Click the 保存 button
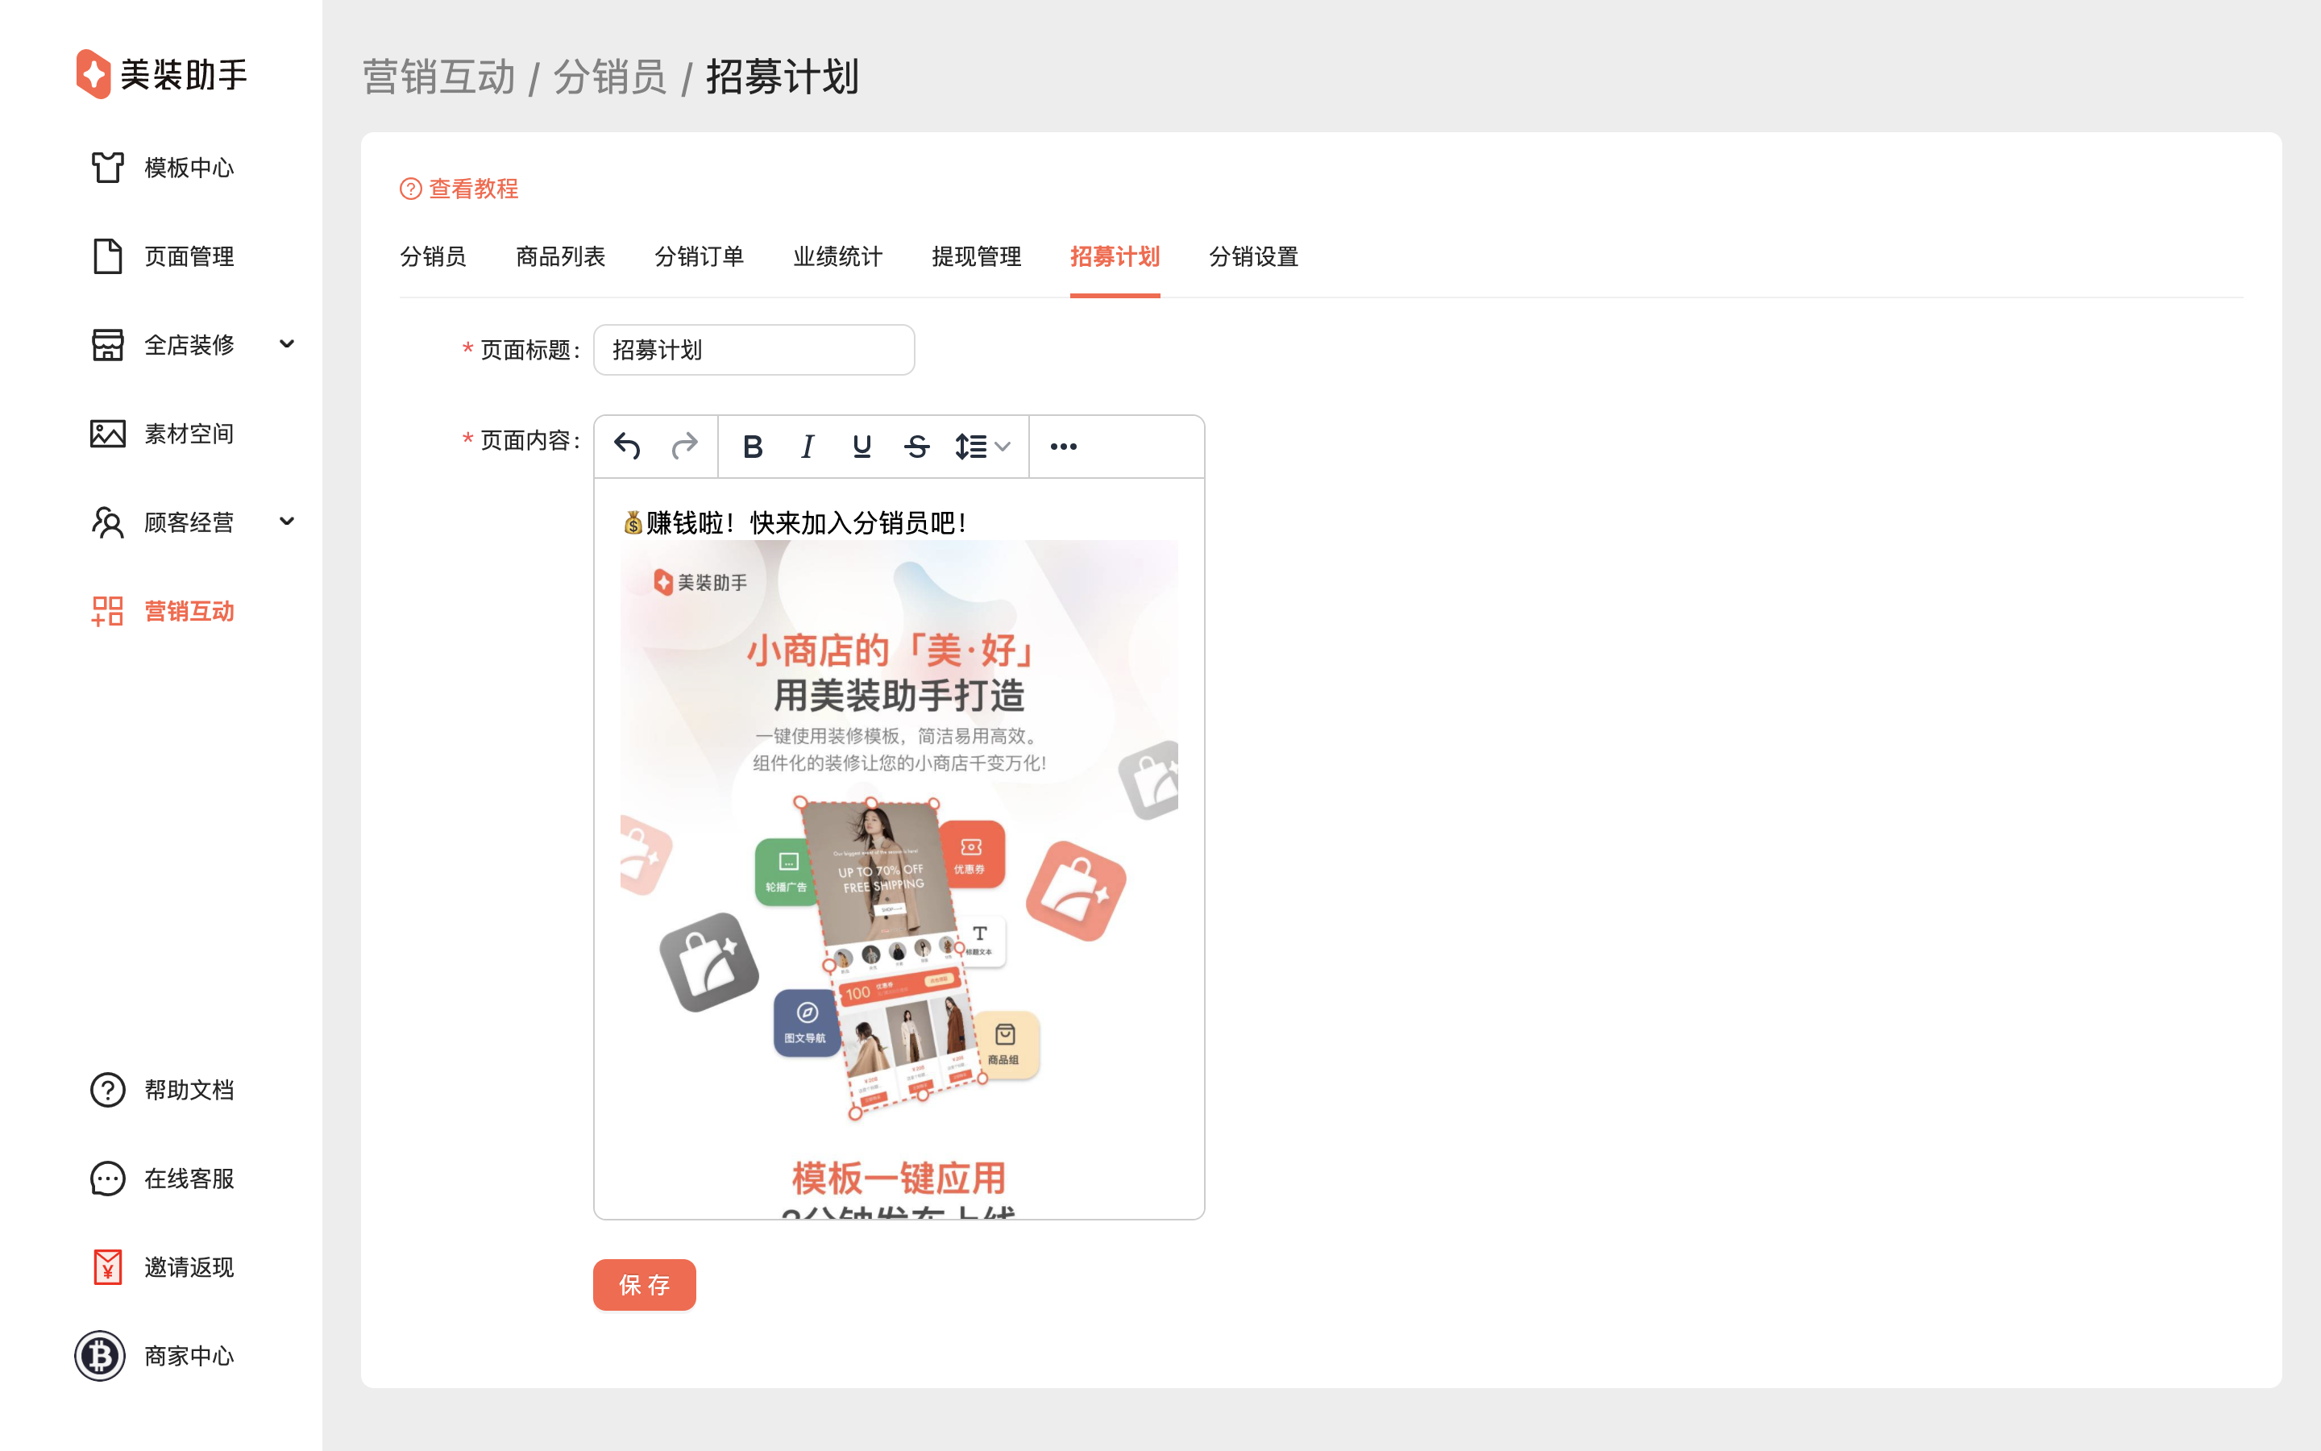This screenshot has height=1451, width=2321. [x=644, y=1285]
